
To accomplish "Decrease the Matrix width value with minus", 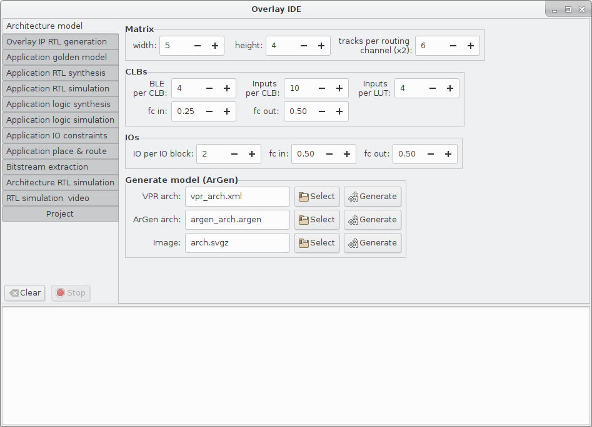I will [x=198, y=46].
